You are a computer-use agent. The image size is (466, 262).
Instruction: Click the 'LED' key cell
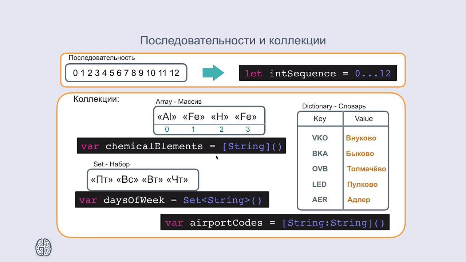319,184
